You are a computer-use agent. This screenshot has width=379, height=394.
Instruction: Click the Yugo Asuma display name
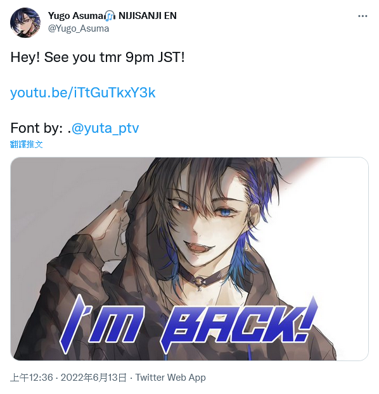point(75,16)
